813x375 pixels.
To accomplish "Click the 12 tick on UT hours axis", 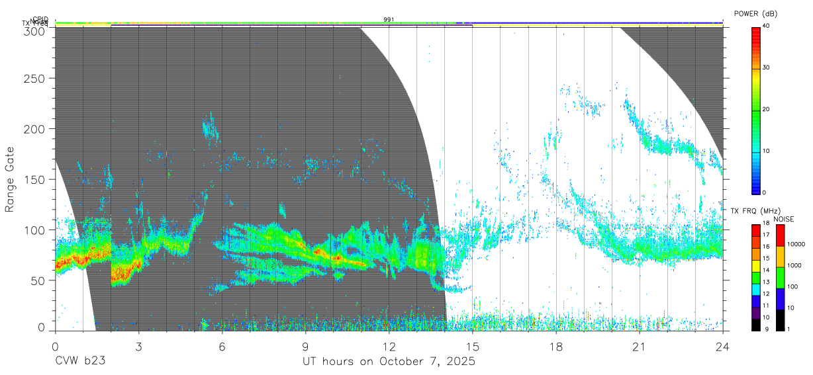I will click(x=389, y=347).
